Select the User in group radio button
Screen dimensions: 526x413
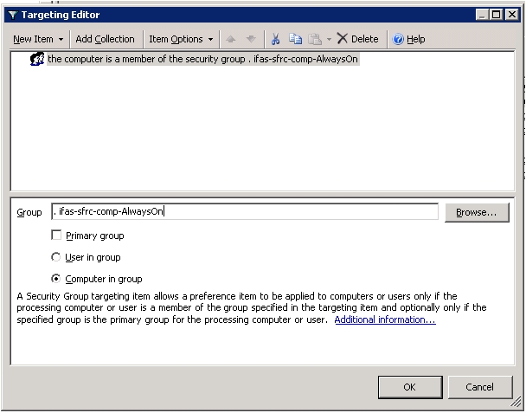coord(57,257)
